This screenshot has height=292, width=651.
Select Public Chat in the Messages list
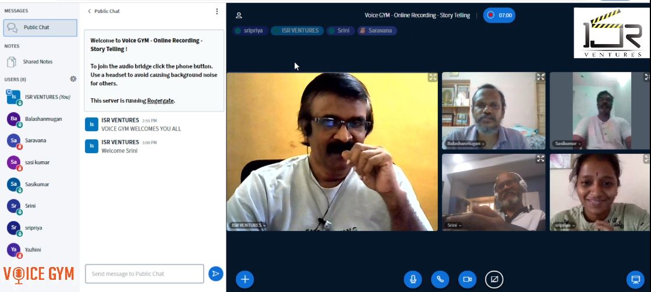pyautogui.click(x=40, y=27)
